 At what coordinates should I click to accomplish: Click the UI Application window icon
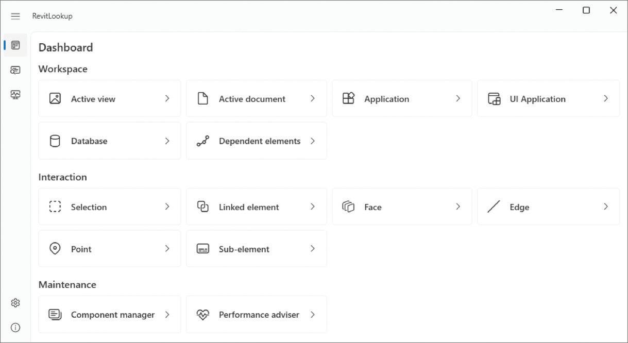pos(494,99)
